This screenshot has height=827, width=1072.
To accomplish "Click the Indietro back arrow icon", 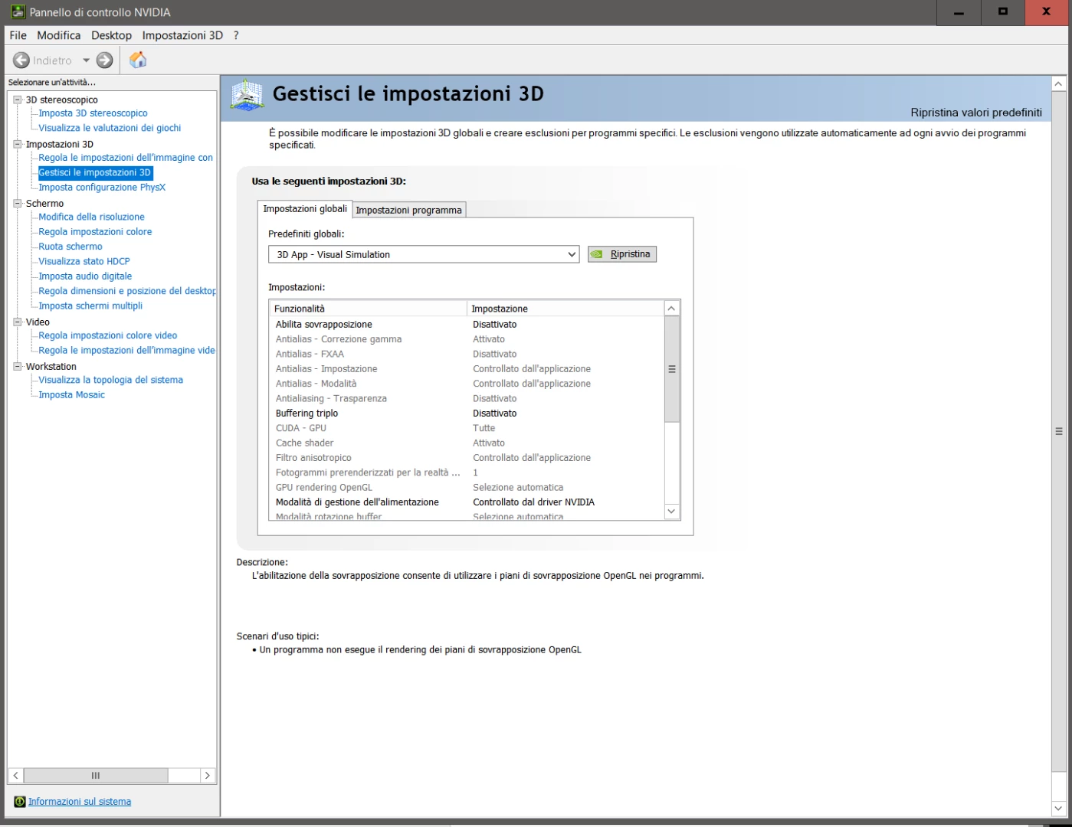I will click(21, 60).
